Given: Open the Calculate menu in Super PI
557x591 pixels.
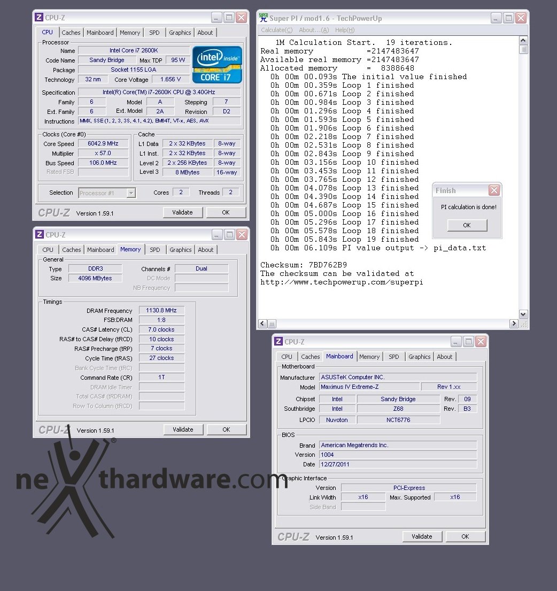Looking at the screenshot, I should click(277, 30).
